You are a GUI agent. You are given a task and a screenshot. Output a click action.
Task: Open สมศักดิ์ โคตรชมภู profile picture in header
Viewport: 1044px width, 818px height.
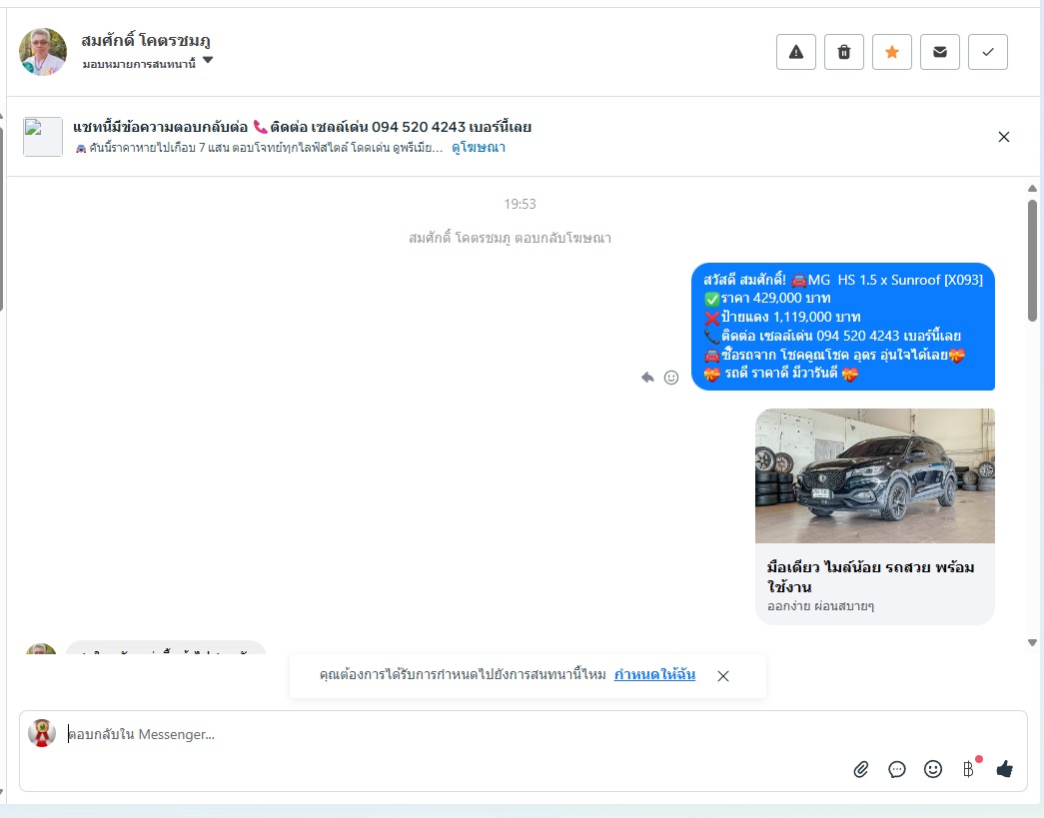(43, 52)
